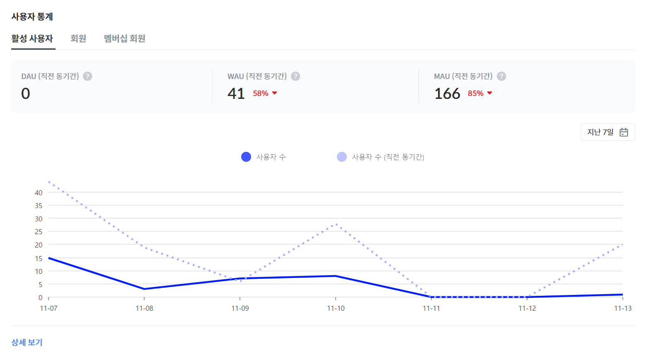The height and width of the screenshot is (362, 646).
Task: Click the solid line data point at 11-07
Action: click(49, 258)
